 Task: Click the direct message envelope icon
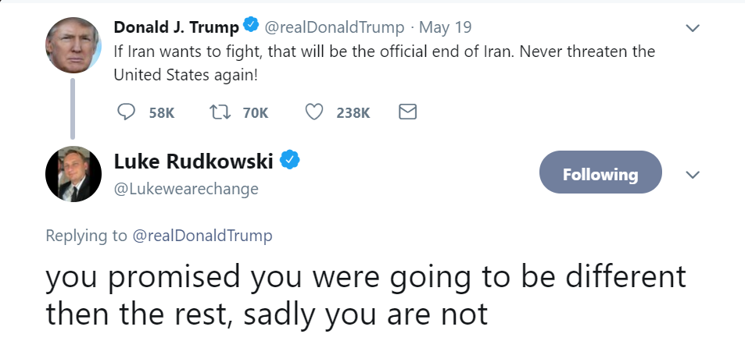tap(407, 113)
